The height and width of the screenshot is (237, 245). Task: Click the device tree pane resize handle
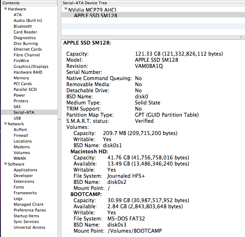tap(241, 37)
